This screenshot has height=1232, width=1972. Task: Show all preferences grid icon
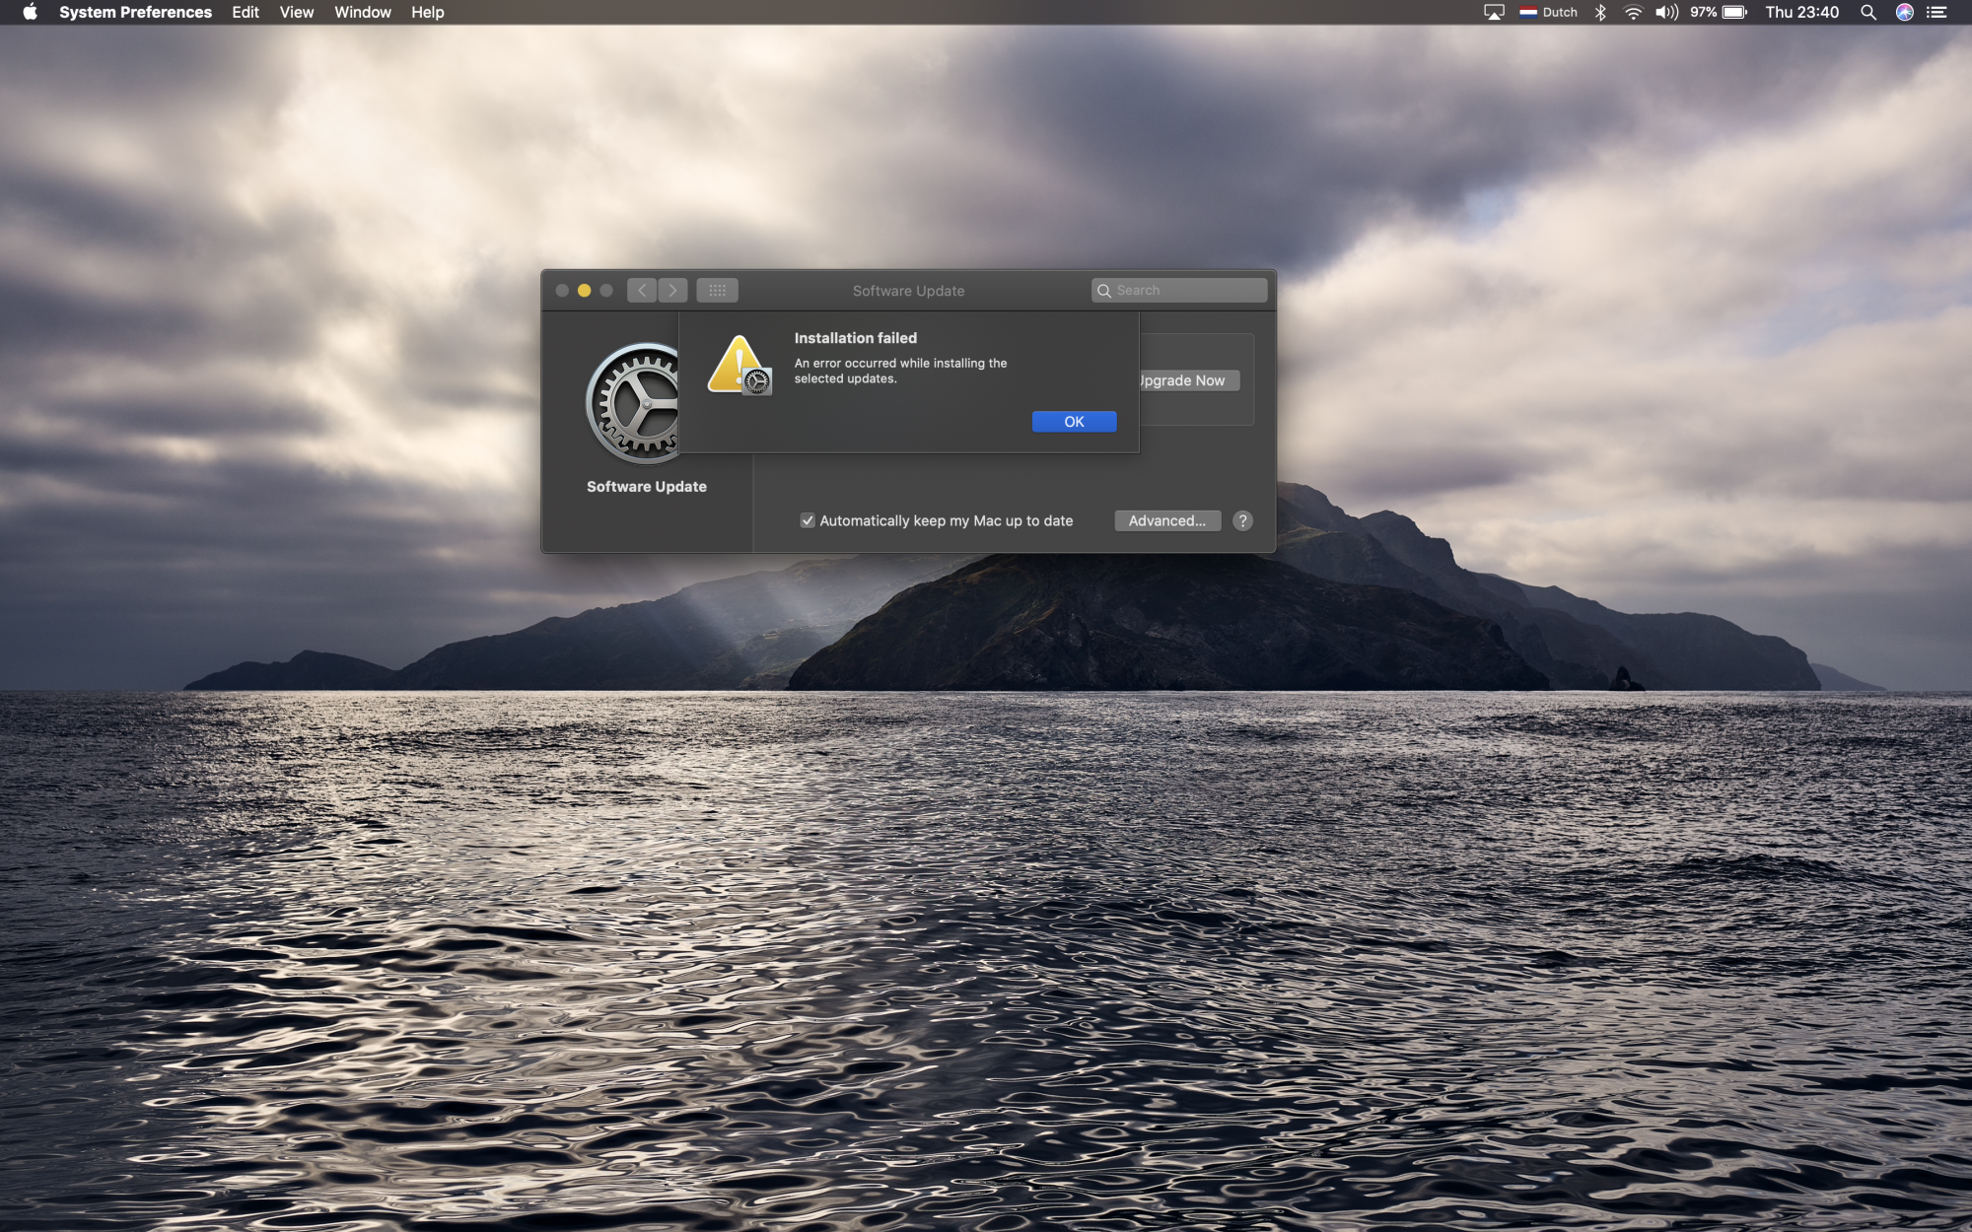coord(717,291)
